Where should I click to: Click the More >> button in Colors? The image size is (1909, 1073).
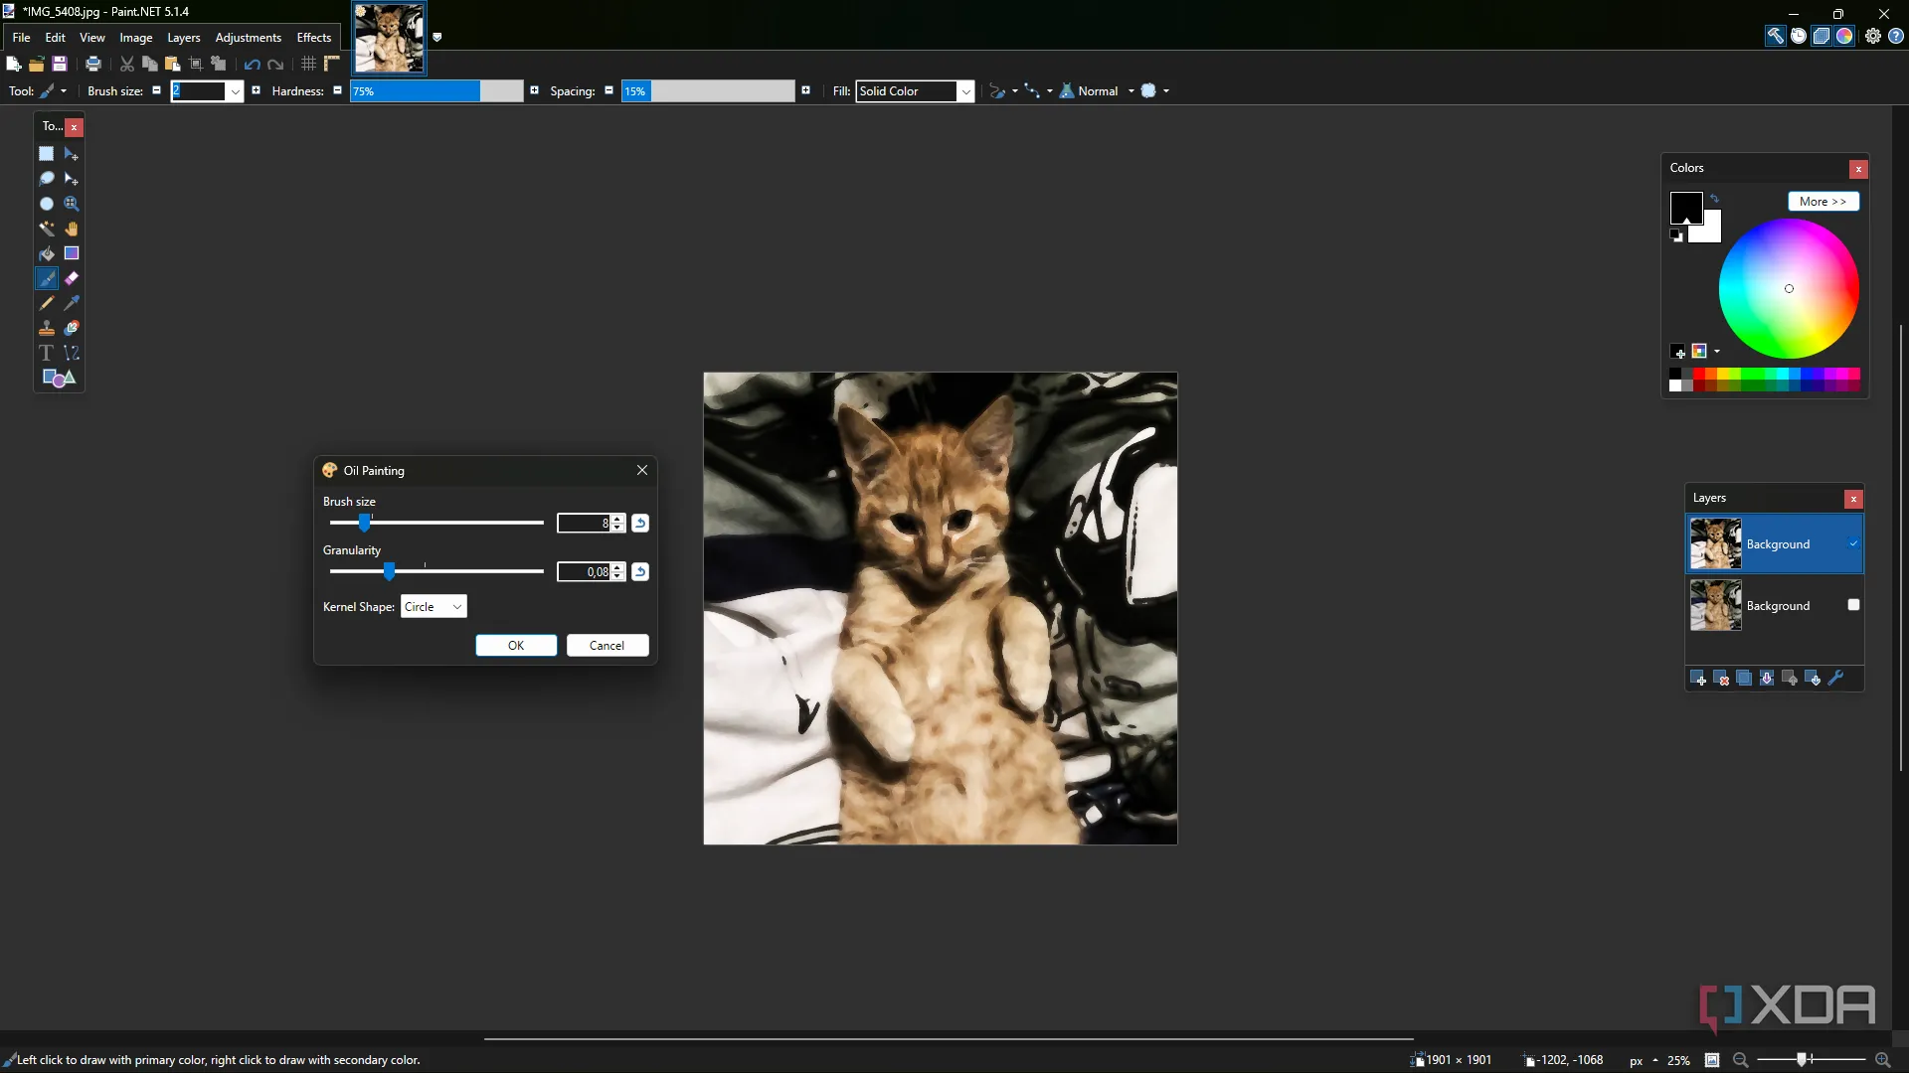(x=1823, y=202)
